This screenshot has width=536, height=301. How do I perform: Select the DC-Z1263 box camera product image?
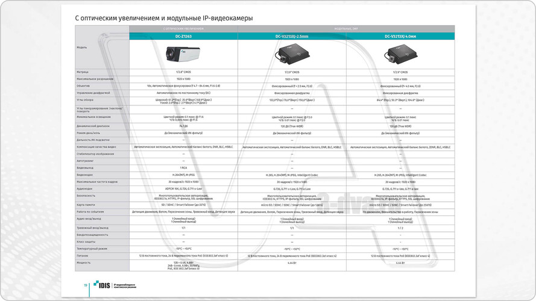pos(183,54)
